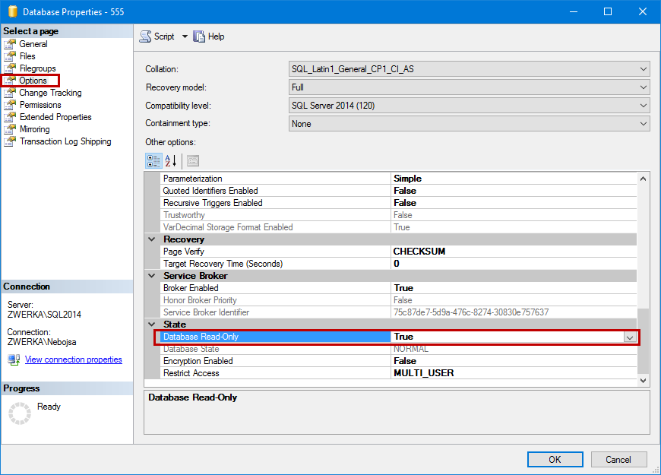Select the Files page
Image resolution: width=661 pixels, height=475 pixels.
click(27, 56)
